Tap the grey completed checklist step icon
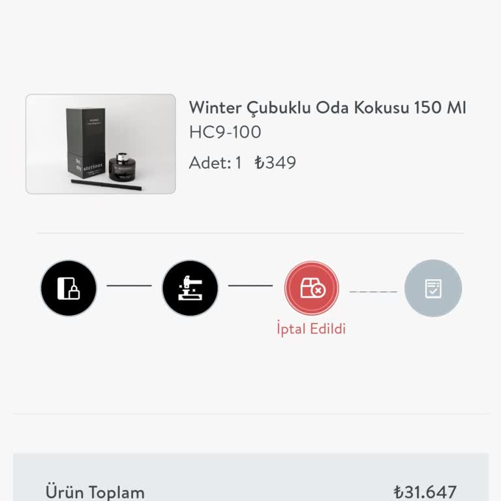Screen dimensions: 501x501 point(433,288)
